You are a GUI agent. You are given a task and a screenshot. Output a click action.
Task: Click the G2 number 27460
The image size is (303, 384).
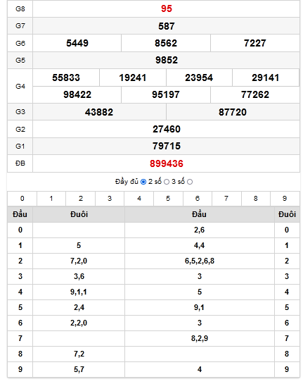click(167, 129)
